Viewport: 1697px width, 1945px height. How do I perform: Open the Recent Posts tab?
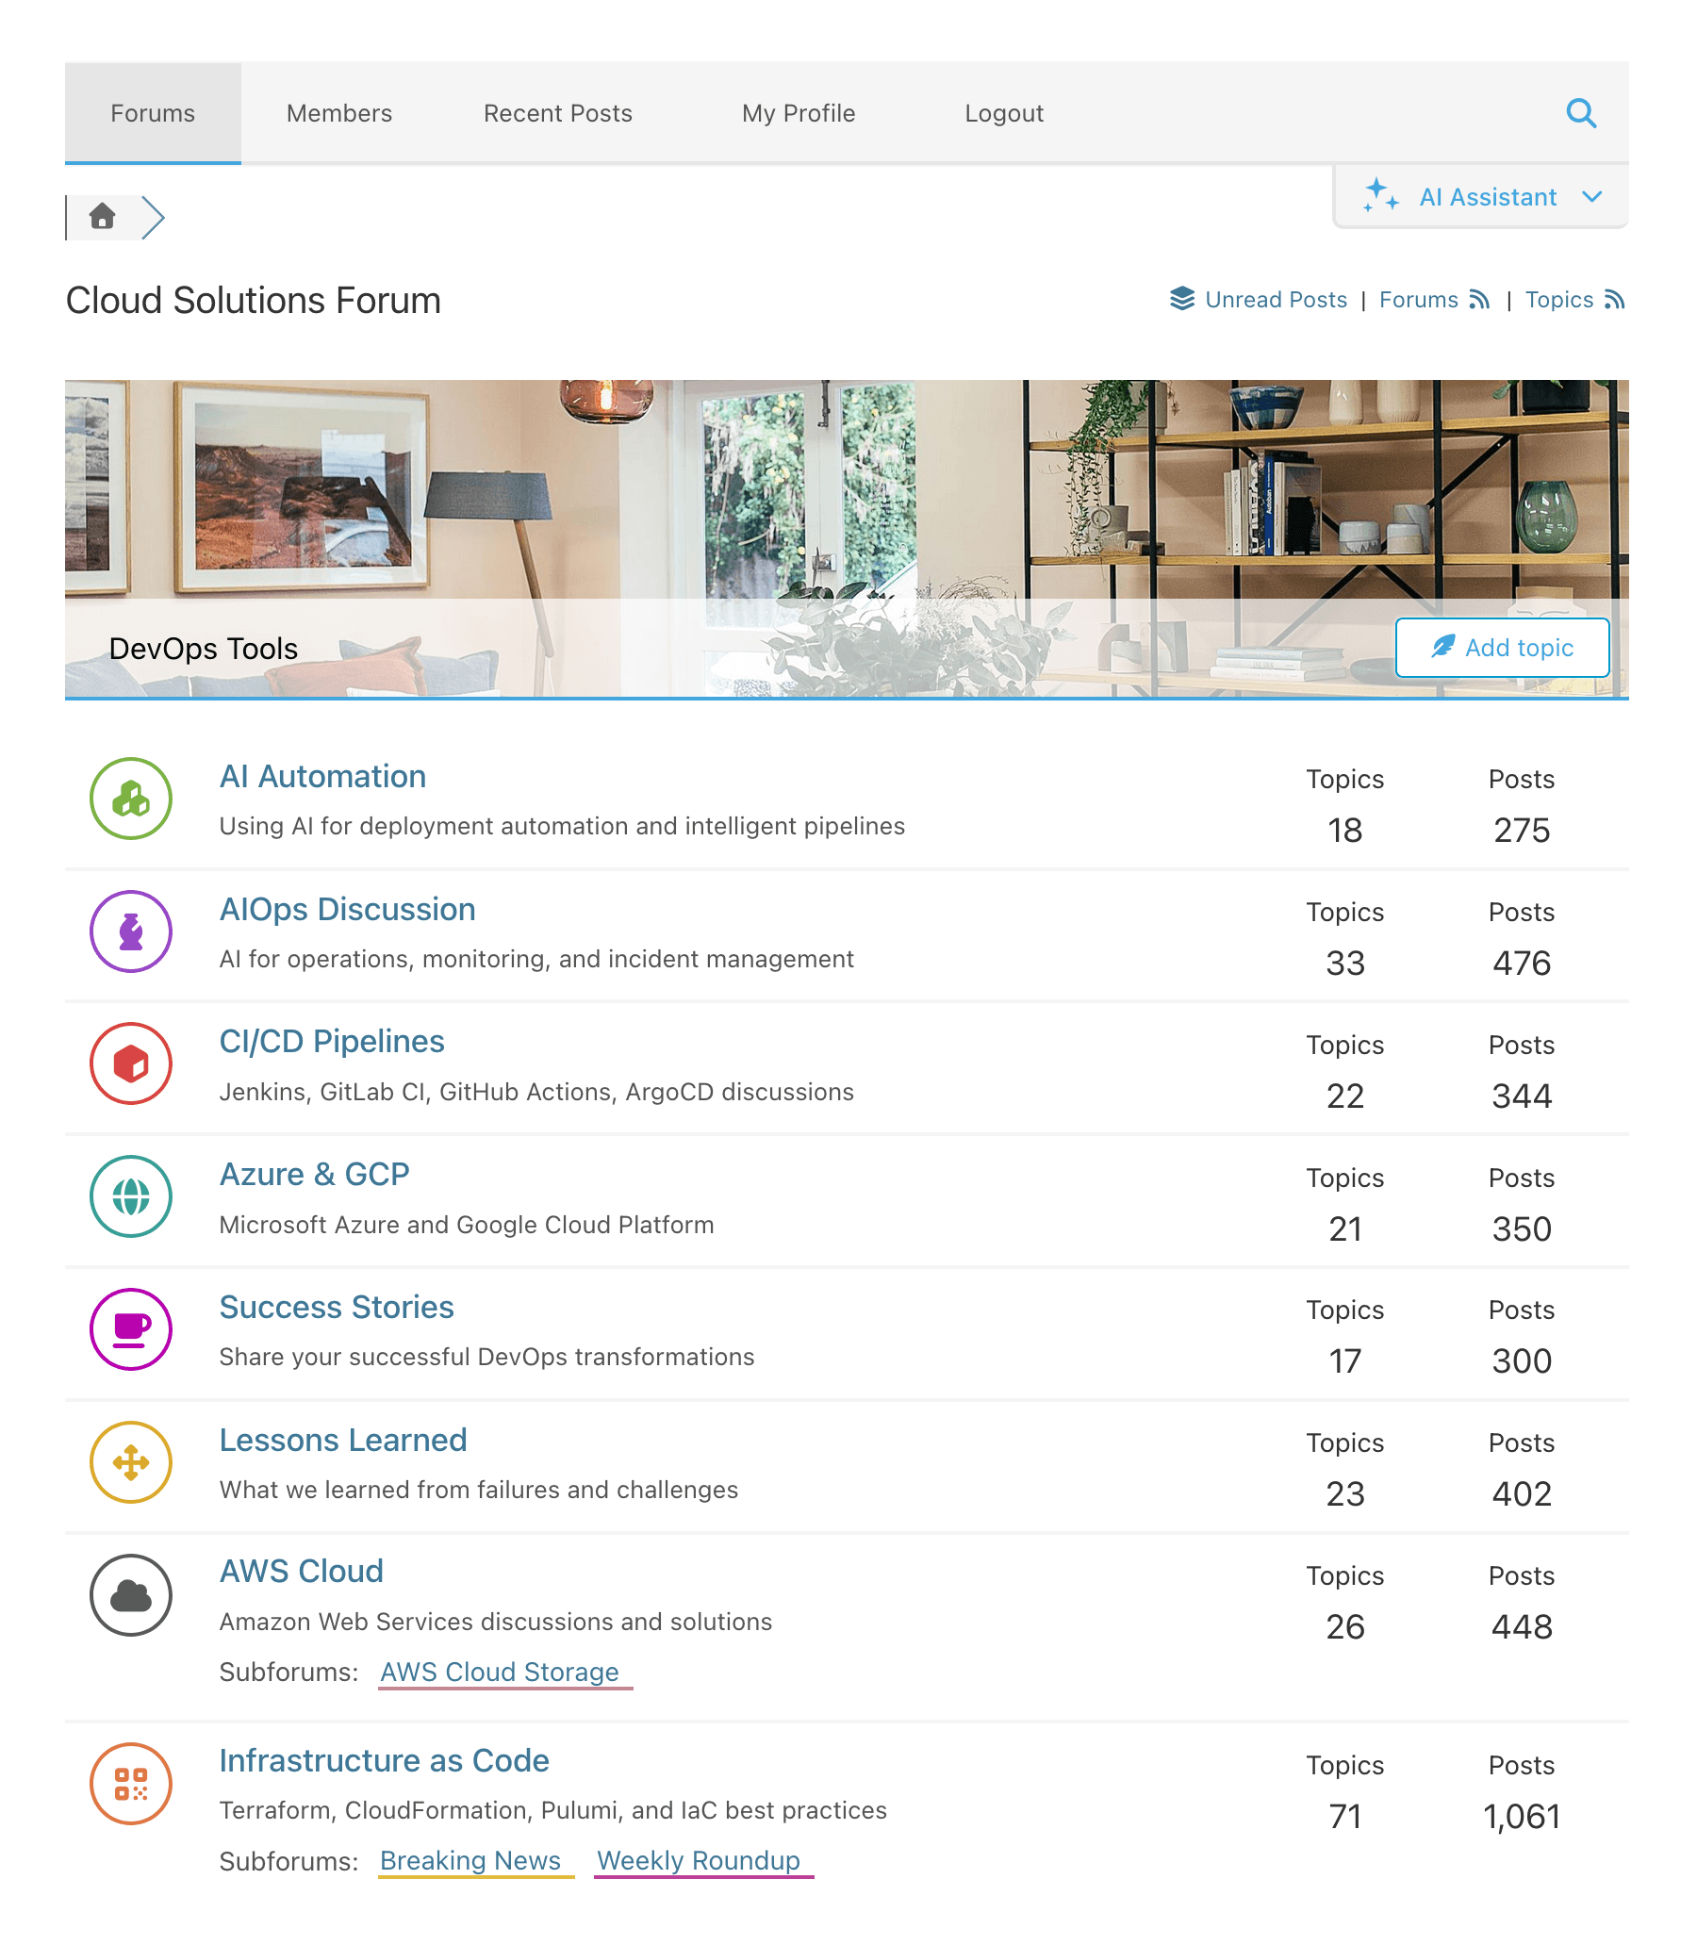pyautogui.click(x=557, y=113)
